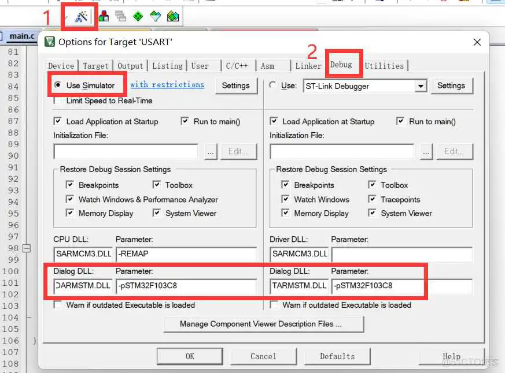This screenshot has width=505, height=373.
Task: Enable Limit Speed to Real-Time checkbox
Action: coord(58,100)
